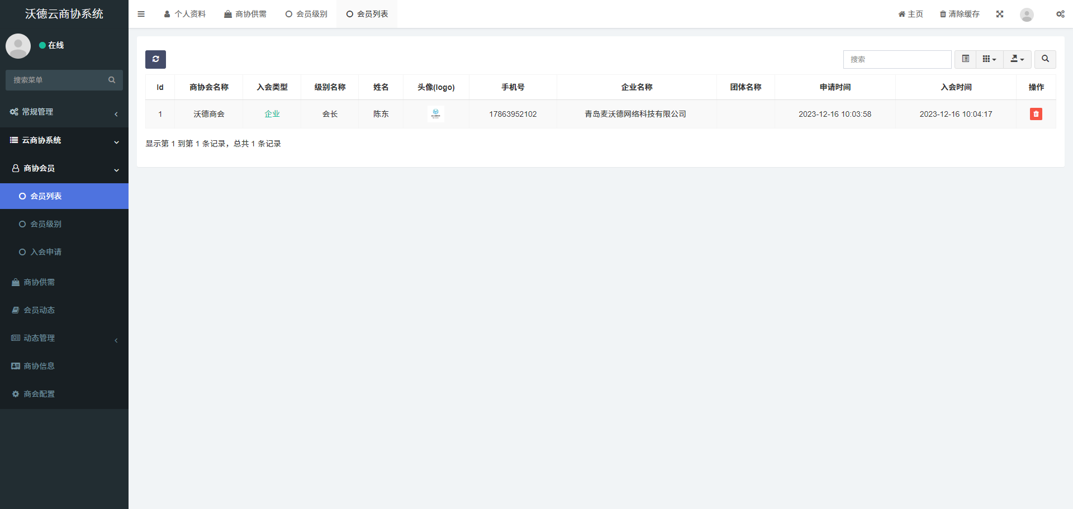The image size is (1073, 509).
Task: Click the 入会时间 column header
Action: tap(956, 87)
